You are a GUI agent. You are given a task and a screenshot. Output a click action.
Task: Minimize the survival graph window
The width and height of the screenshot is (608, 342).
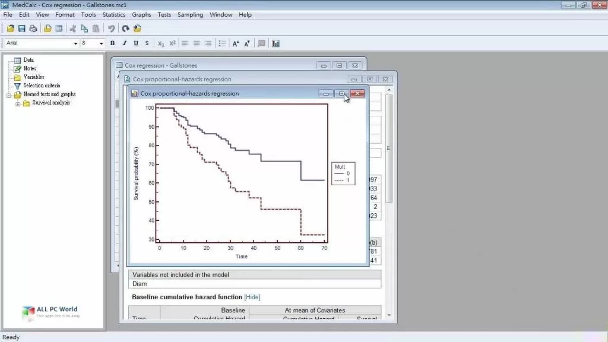[x=326, y=93]
